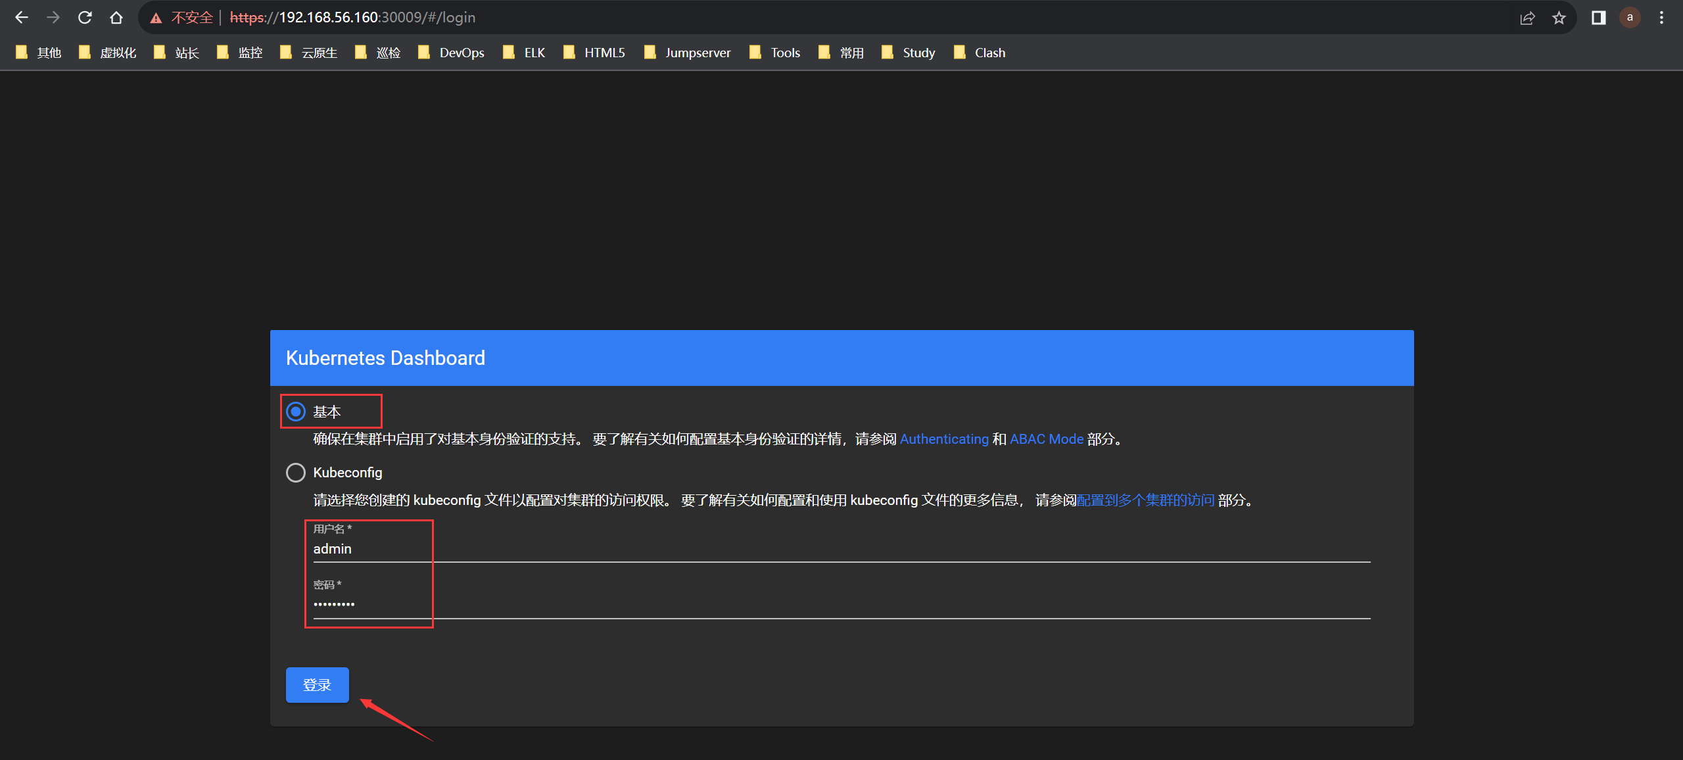Open the Clash bookmark folder
Viewport: 1683px width, 760px height.
(980, 53)
